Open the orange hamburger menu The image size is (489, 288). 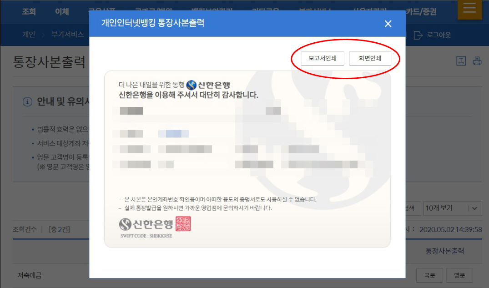469,9
